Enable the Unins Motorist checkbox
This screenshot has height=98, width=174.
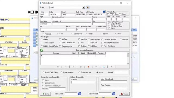click(x=89, y=39)
